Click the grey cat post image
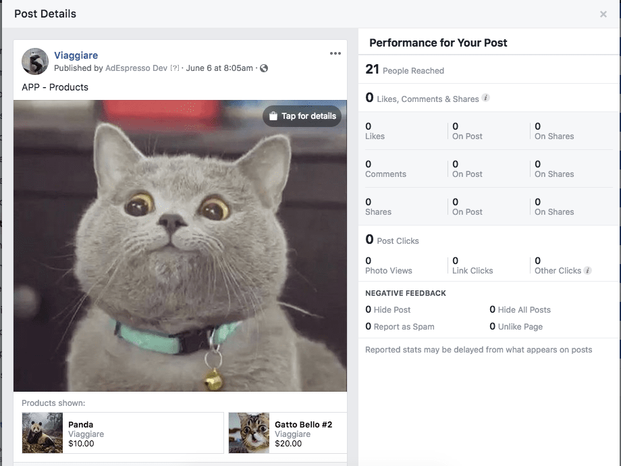This screenshot has width=621, height=466. [x=180, y=246]
